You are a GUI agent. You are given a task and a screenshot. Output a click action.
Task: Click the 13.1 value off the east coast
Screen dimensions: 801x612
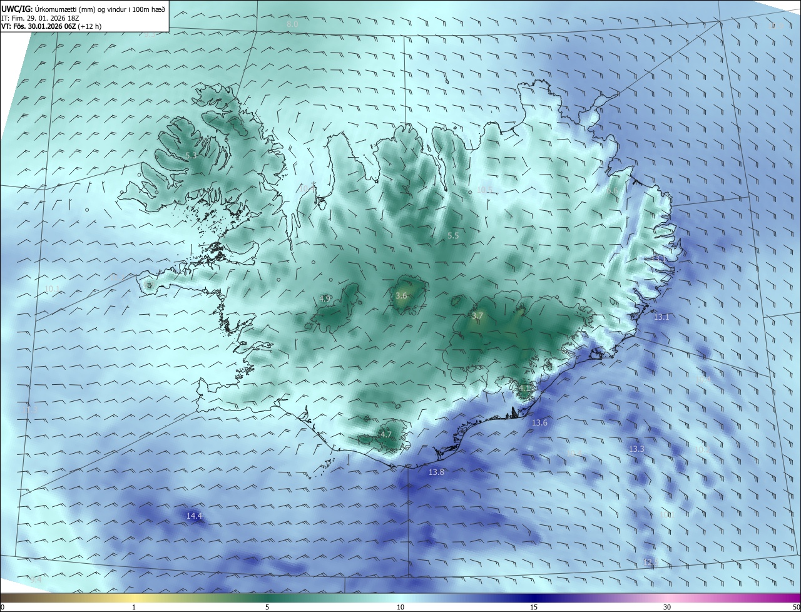tap(661, 317)
